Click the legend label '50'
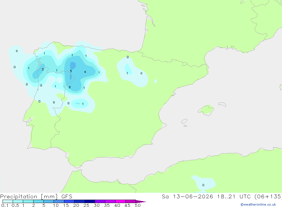 click(x=138, y=205)
